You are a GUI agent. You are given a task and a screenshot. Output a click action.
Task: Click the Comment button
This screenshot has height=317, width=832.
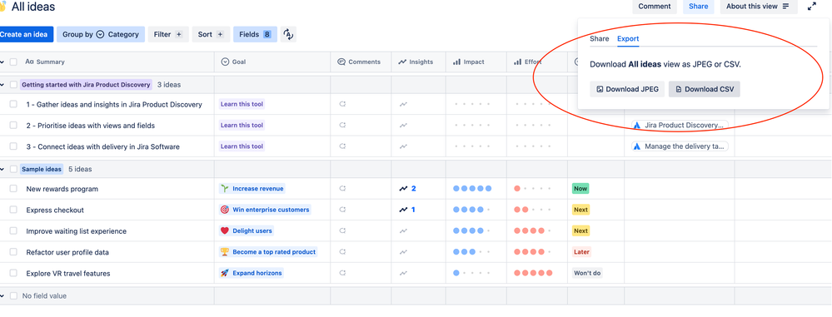(655, 7)
